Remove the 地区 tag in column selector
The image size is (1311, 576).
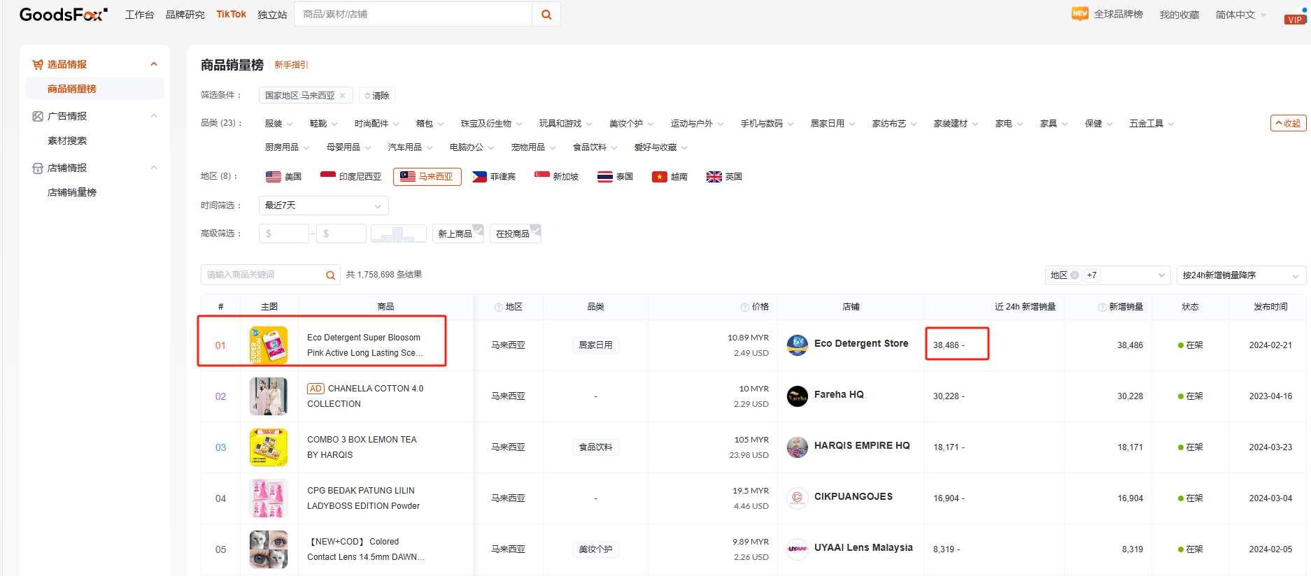click(x=1075, y=275)
